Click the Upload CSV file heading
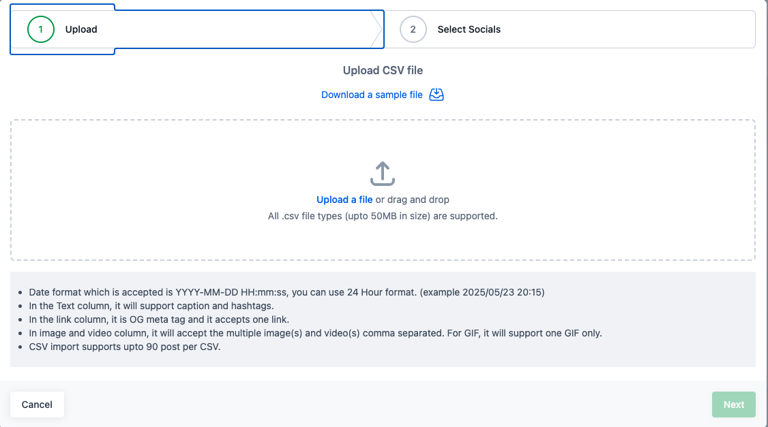The width and height of the screenshot is (768, 427). point(383,70)
